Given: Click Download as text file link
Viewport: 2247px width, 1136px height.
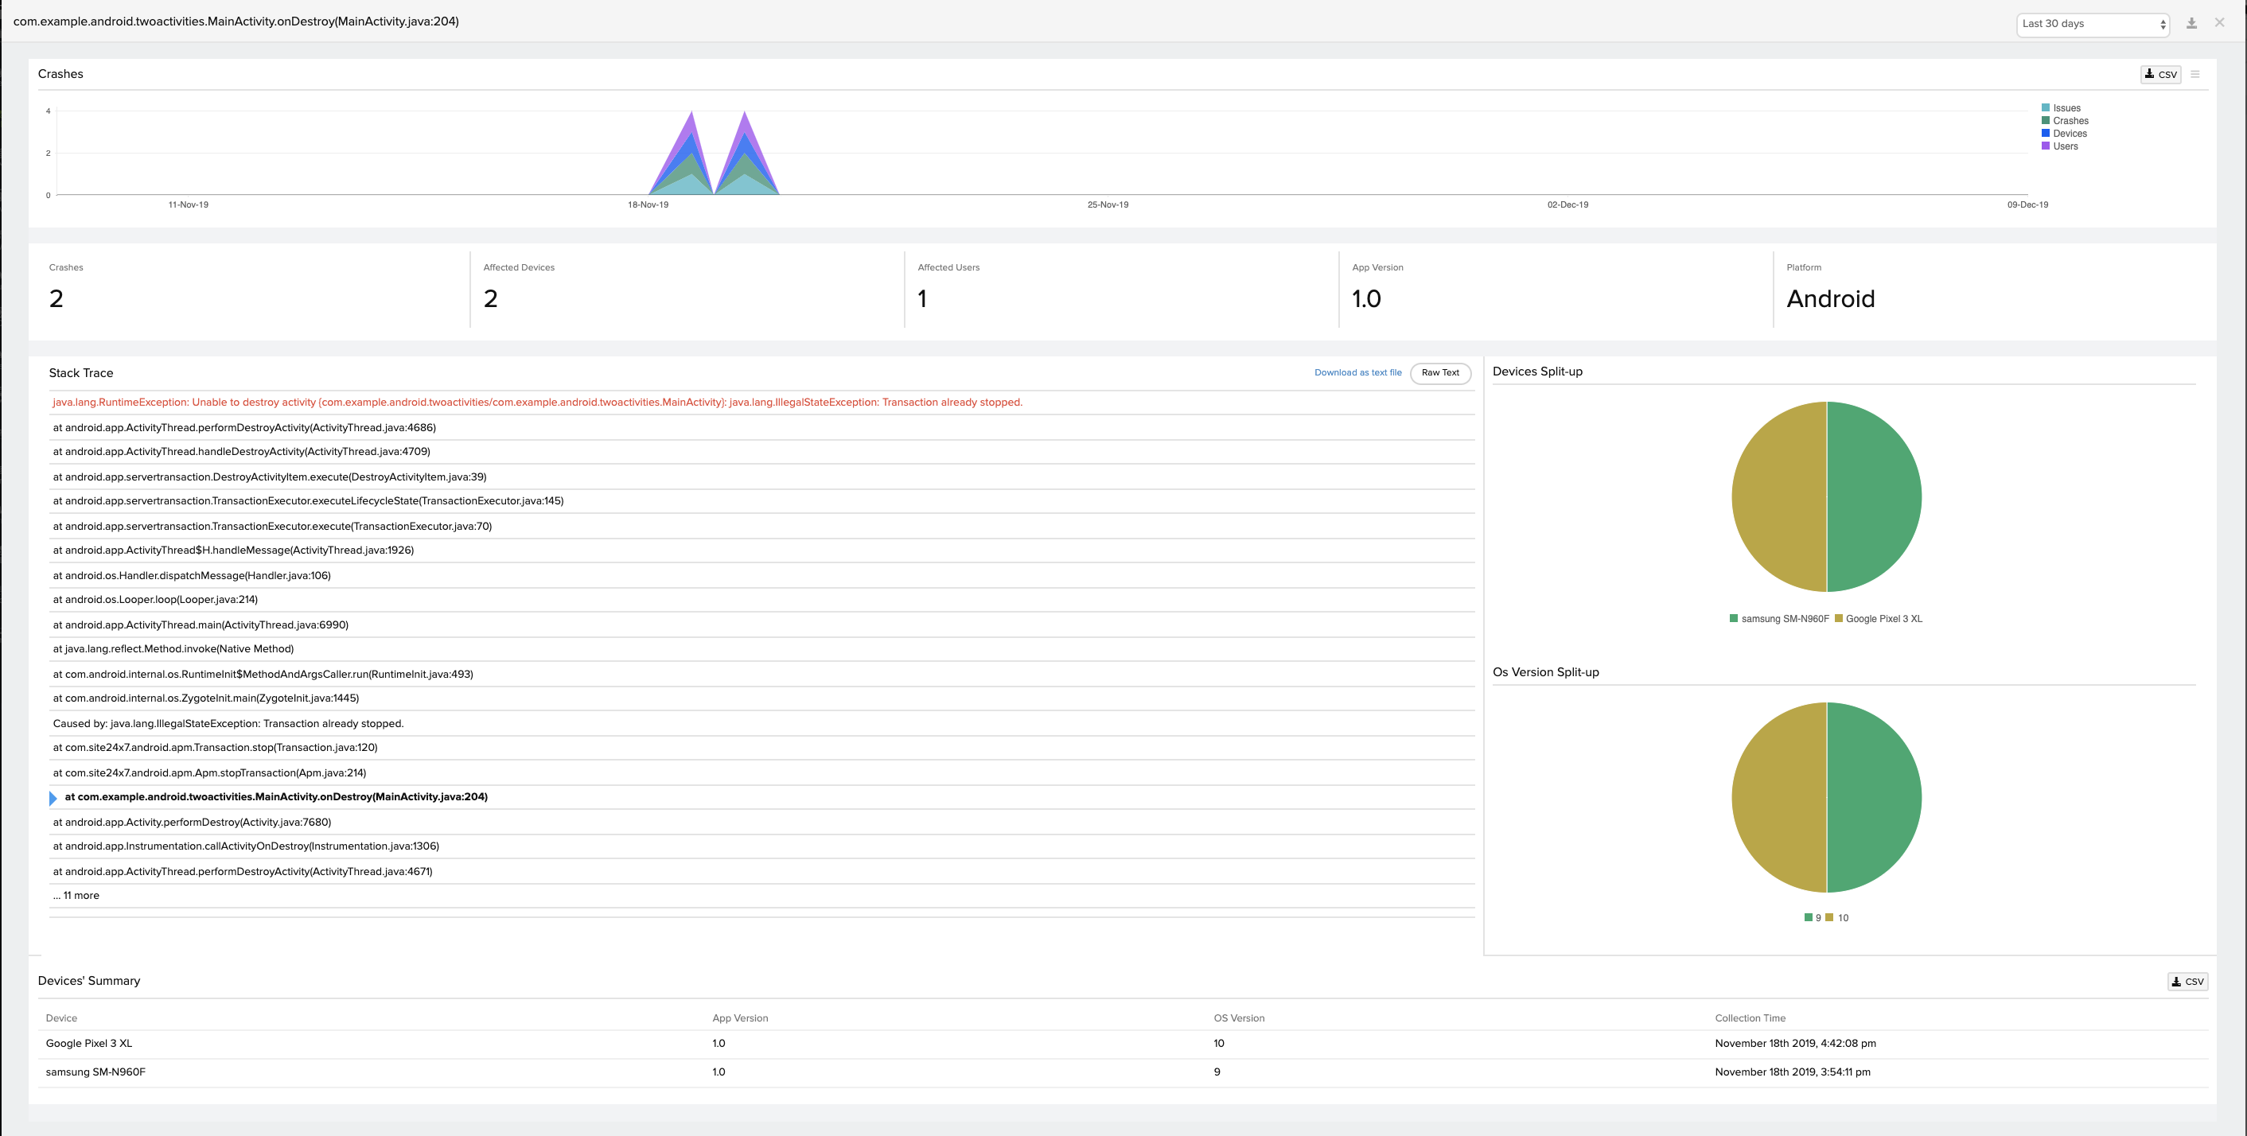Looking at the screenshot, I should (1357, 372).
